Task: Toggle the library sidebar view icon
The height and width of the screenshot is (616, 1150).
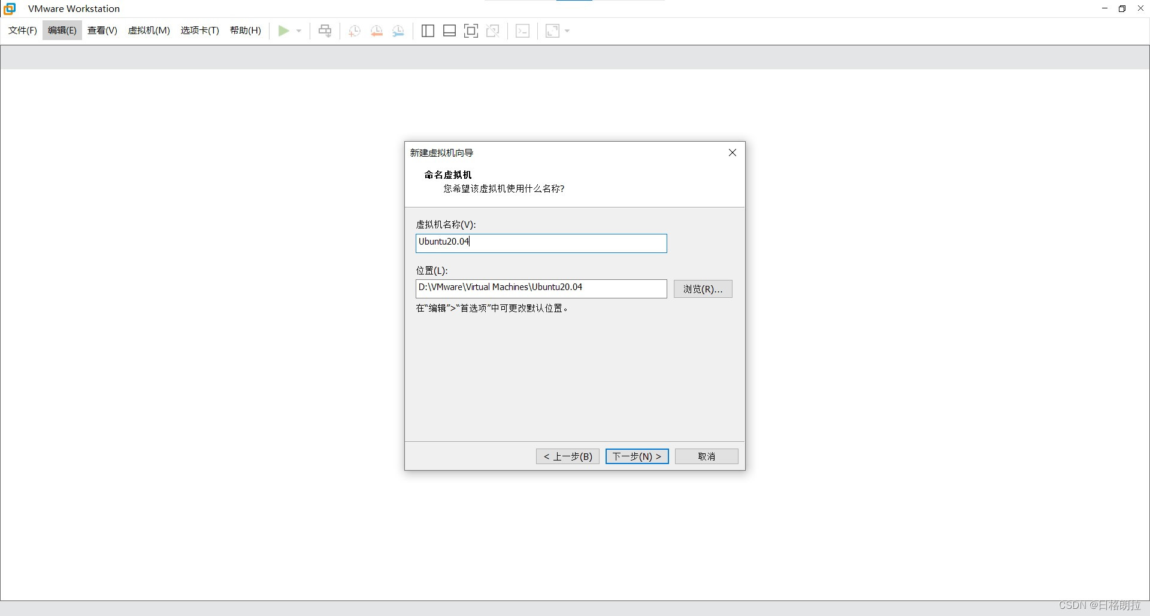Action: pos(428,31)
